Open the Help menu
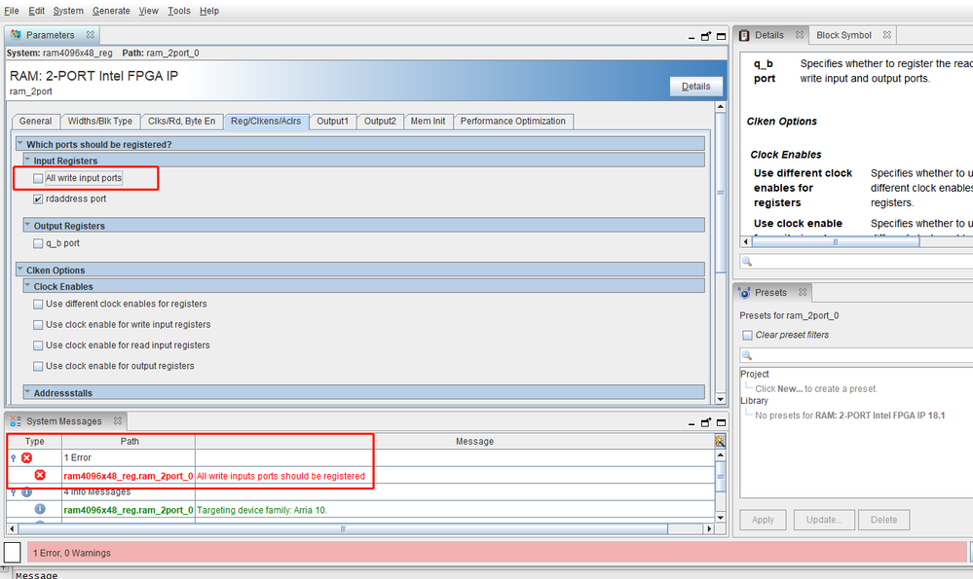 click(x=209, y=11)
